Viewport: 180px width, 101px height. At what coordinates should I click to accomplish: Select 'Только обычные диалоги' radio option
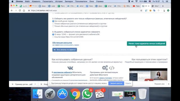(x=53, y=26)
